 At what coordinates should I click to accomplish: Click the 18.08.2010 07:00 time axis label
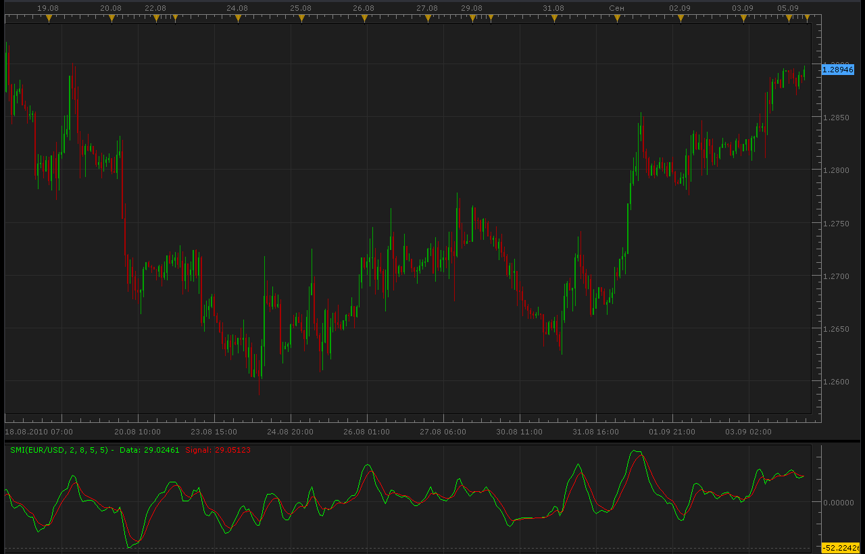(x=39, y=431)
